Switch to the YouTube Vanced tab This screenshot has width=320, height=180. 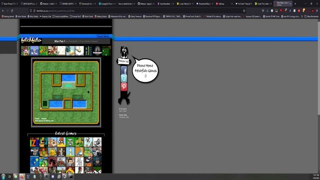244,3
